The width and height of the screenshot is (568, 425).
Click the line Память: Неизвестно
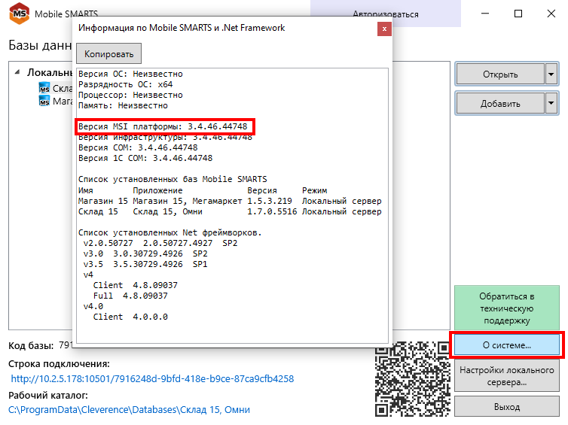[123, 105]
